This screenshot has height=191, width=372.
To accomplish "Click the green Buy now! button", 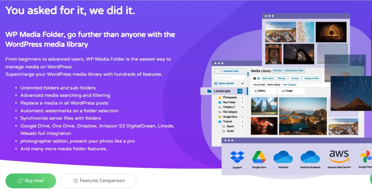I will [x=31, y=181].
